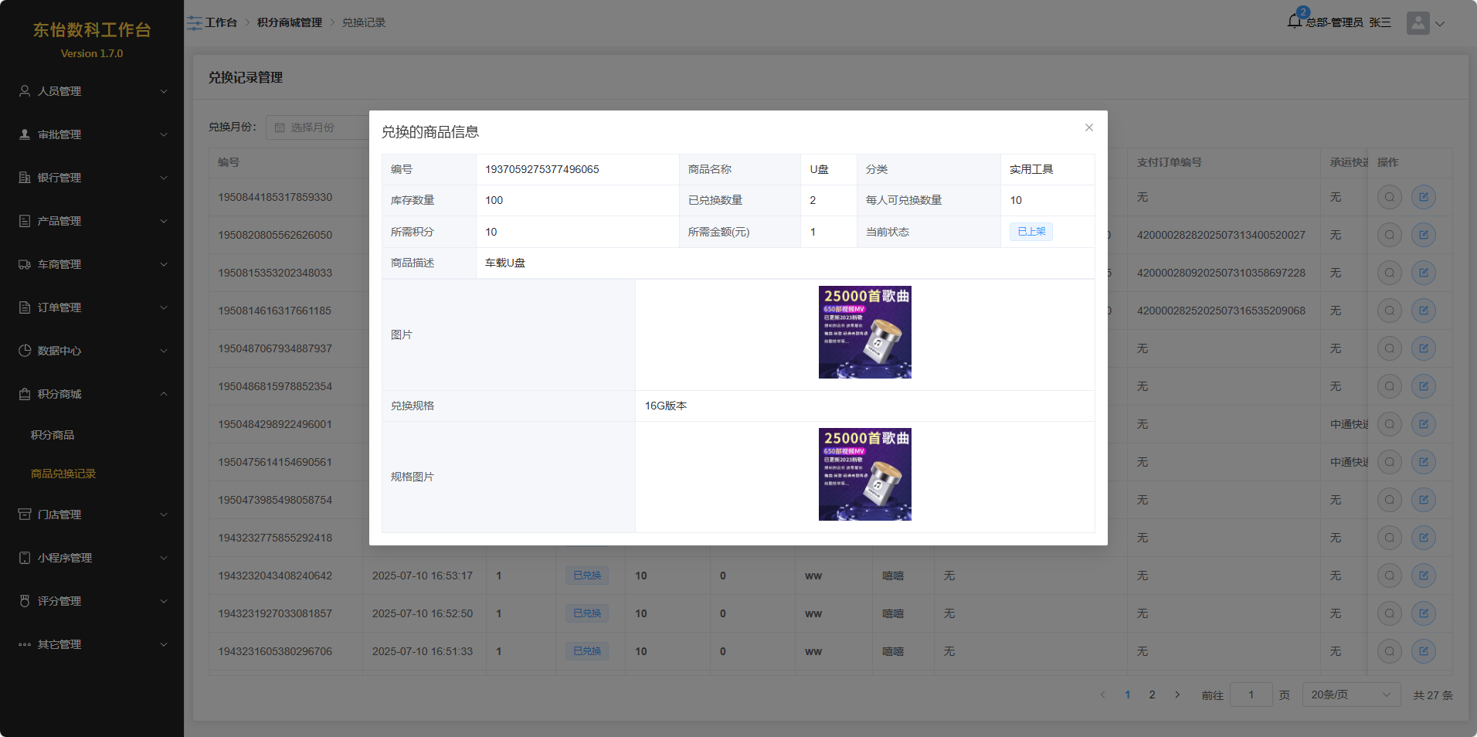Click 积分商城管理 breadcrumb link
The width and height of the screenshot is (1477, 737).
(290, 23)
